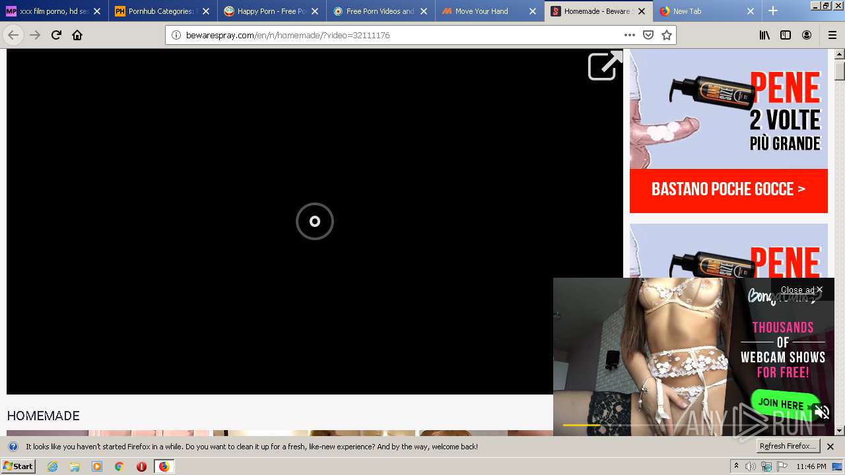Image resolution: width=845 pixels, height=475 pixels.
Task: Switch to the New Tab tab
Action: tap(708, 11)
